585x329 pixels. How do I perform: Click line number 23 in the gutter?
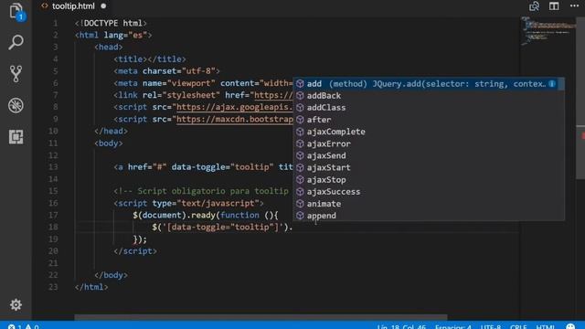pyautogui.click(x=53, y=287)
